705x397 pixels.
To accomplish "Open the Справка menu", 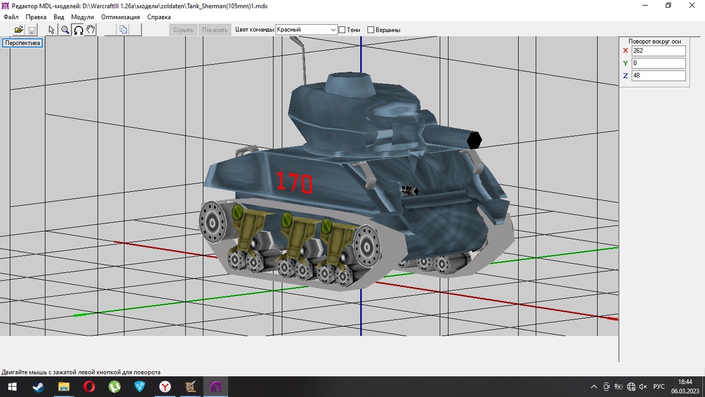I will click(x=159, y=17).
